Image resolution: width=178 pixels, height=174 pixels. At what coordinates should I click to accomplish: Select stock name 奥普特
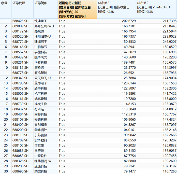[39, 151]
